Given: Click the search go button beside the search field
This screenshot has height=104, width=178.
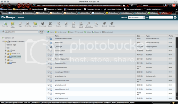Looking at the screenshot, I should (x=175, y=17).
